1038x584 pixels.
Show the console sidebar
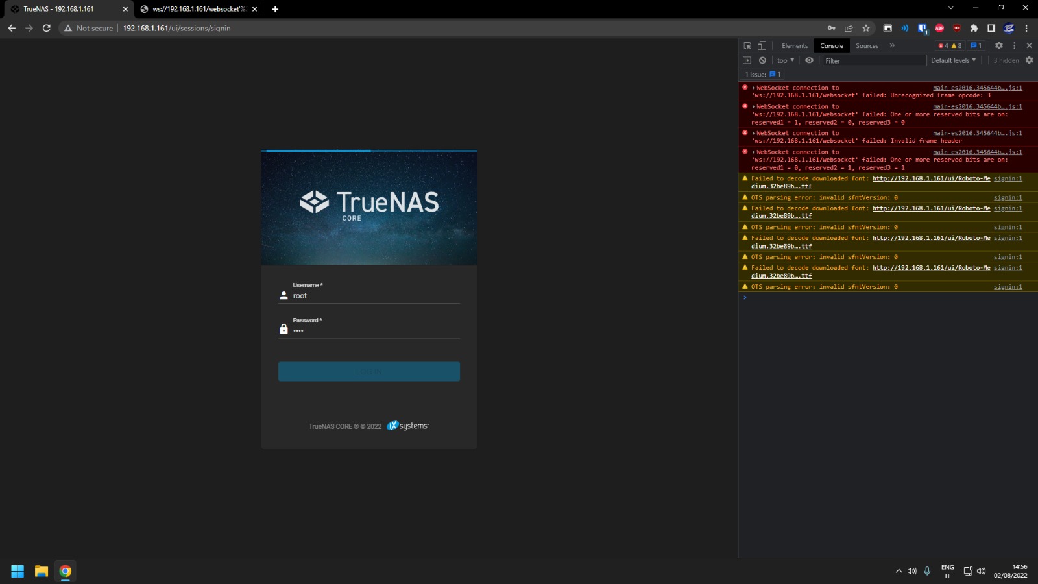click(x=747, y=60)
